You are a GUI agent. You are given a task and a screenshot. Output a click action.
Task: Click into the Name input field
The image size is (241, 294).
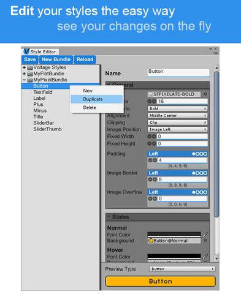(x=178, y=72)
